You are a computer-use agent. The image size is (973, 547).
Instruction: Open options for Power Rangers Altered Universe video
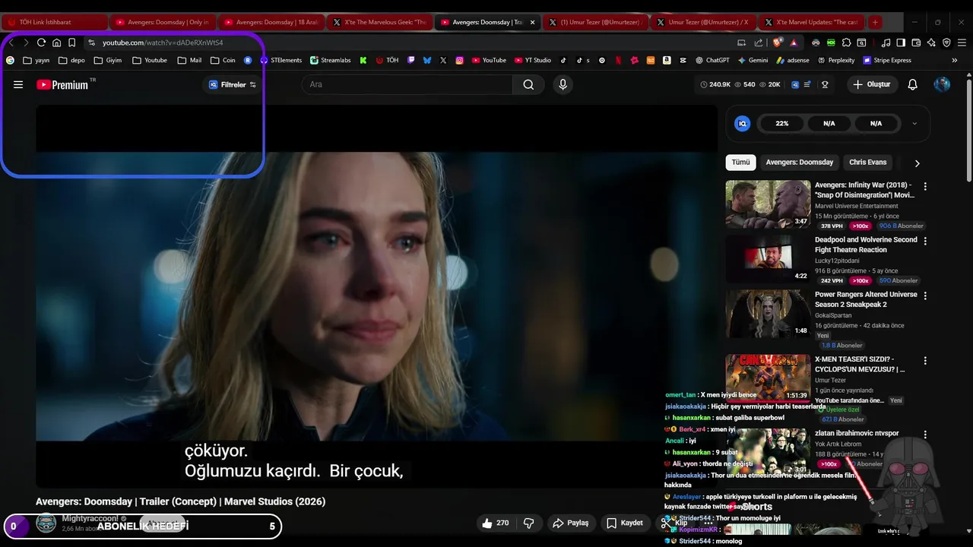click(x=925, y=295)
